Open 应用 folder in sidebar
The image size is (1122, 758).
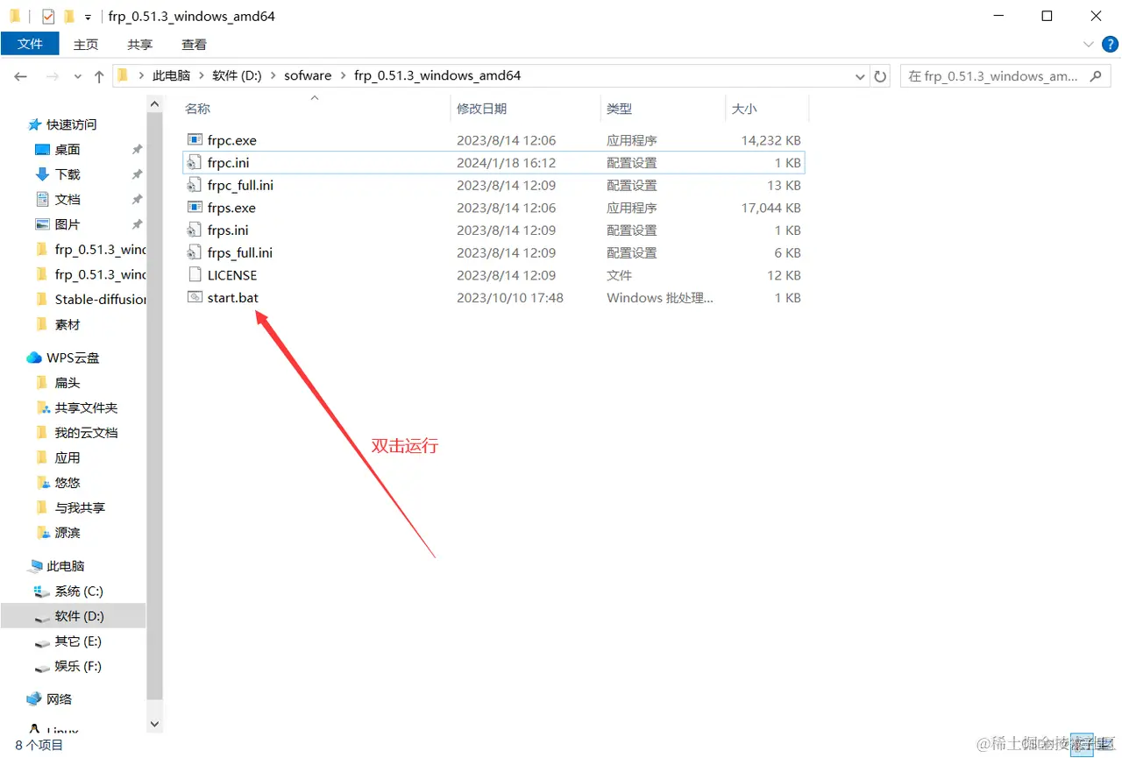(x=58, y=457)
